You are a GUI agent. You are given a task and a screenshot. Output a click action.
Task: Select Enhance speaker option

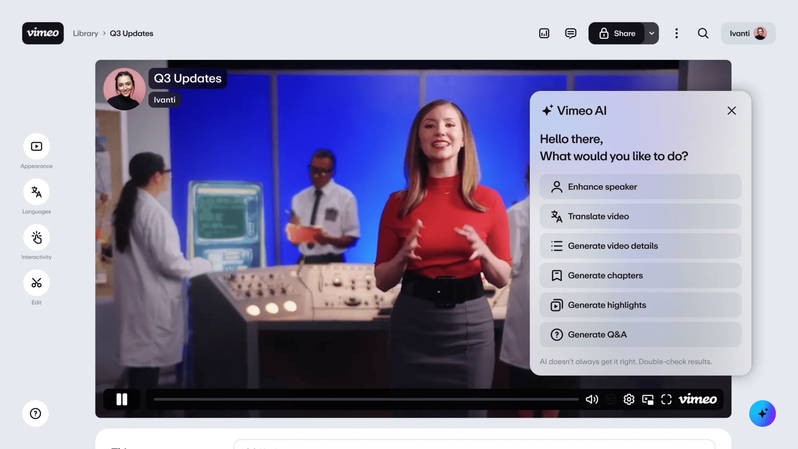point(640,187)
